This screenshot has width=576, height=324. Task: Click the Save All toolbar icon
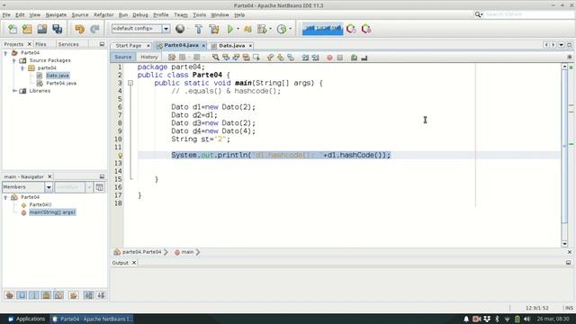pyautogui.click(x=58, y=29)
